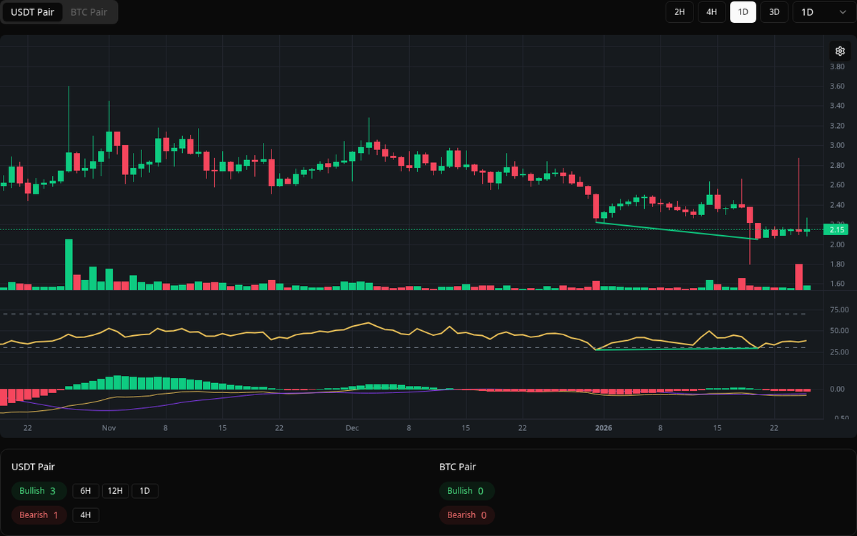The image size is (857, 536).
Task: Click the Nov label on the time axis
Action: point(109,428)
